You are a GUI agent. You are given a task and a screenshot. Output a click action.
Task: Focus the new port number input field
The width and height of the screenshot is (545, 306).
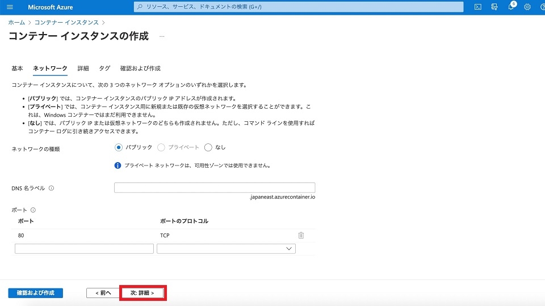click(84, 249)
